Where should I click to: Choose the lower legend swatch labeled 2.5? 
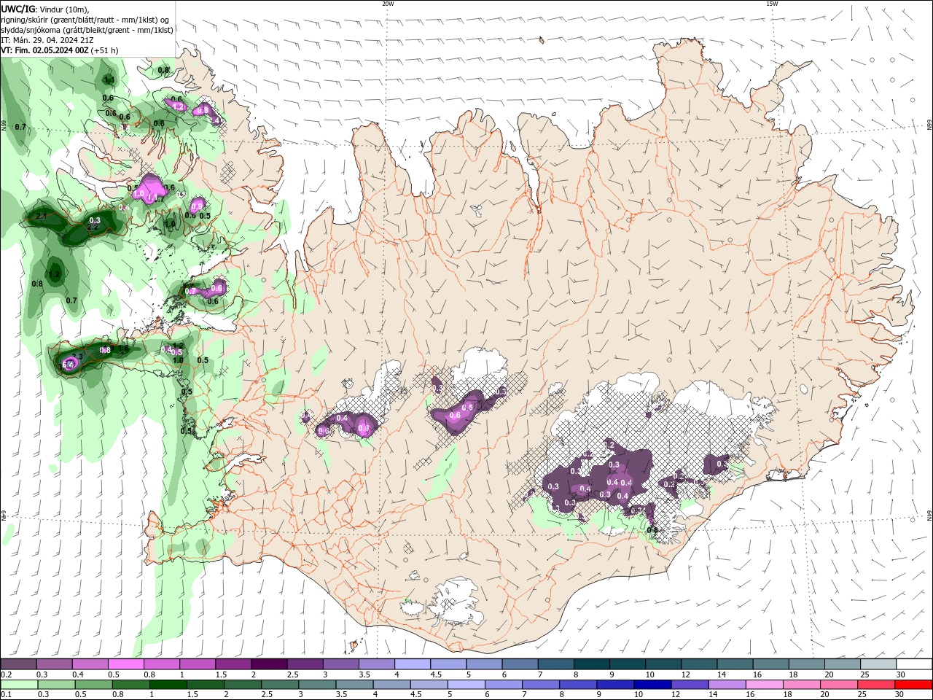click(x=281, y=685)
